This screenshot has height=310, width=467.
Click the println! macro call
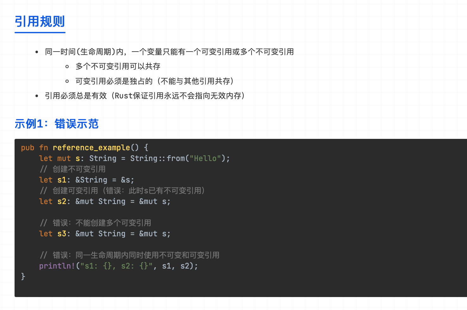coord(119,266)
